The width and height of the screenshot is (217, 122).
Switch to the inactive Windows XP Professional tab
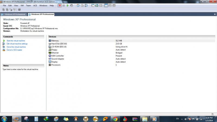pyautogui.click(x=14, y=14)
